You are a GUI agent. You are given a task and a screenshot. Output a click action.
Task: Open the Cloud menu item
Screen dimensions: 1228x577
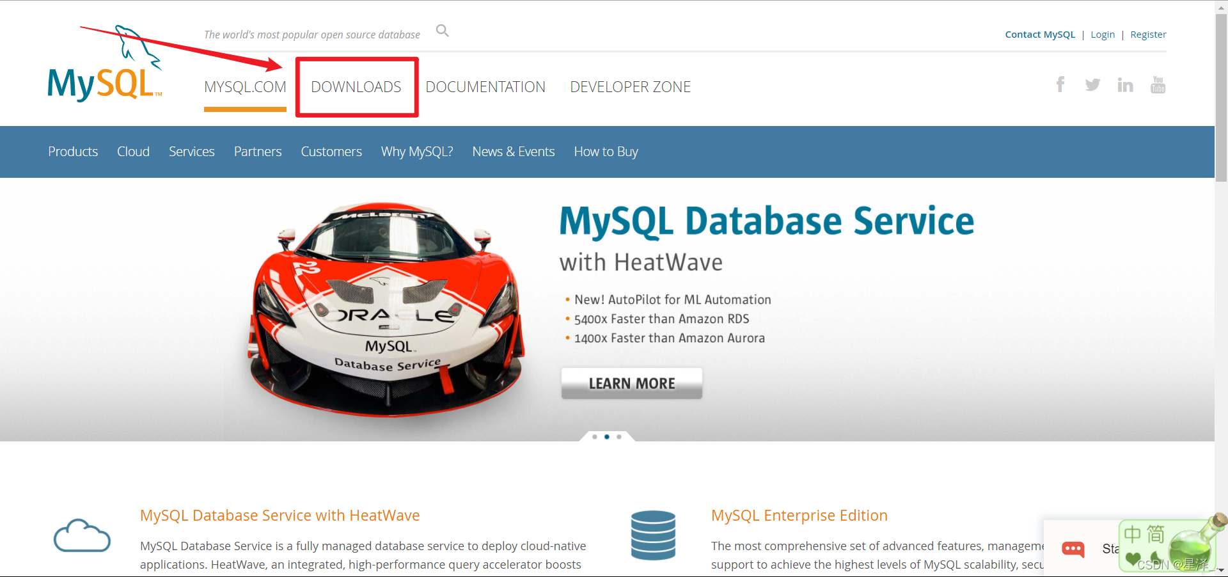tap(133, 152)
